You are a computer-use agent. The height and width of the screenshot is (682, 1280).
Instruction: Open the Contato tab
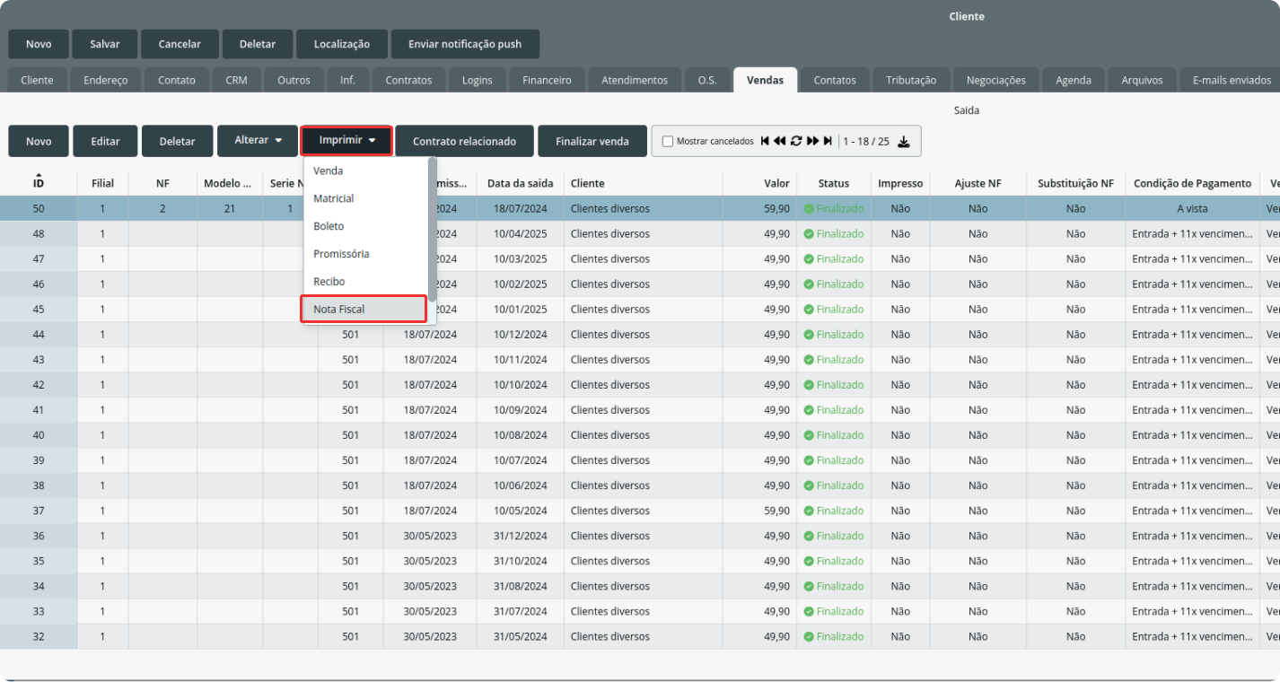point(177,80)
